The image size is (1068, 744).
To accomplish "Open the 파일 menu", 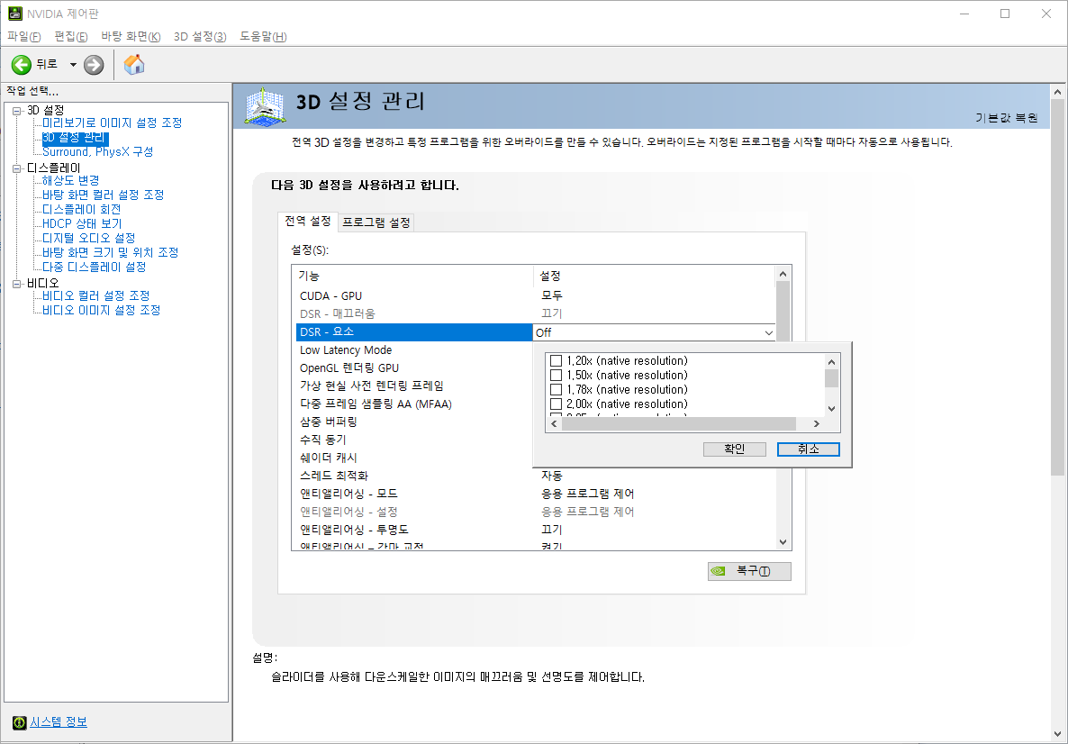I will pyautogui.click(x=23, y=36).
